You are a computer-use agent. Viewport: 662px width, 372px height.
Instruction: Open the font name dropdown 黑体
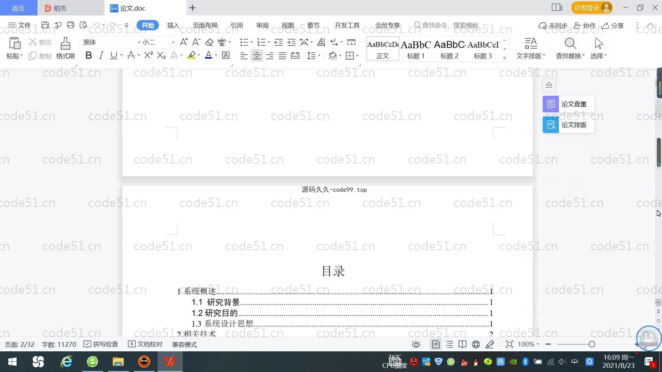pos(139,42)
